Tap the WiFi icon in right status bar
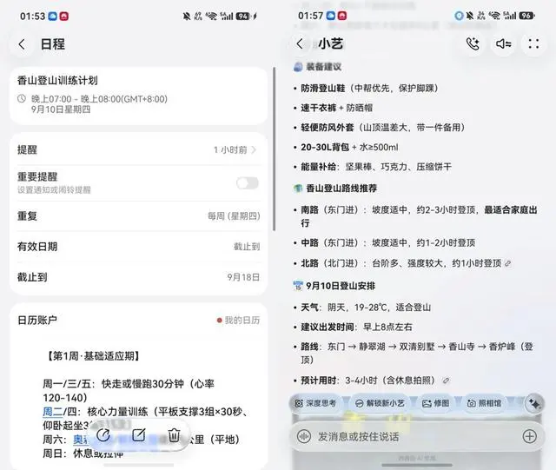Screen dimensions: 556x470 [494, 16]
